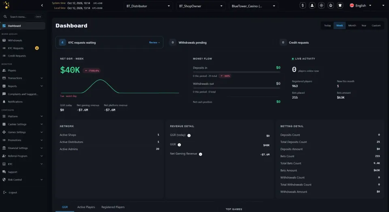Select the Custom period tab
This screenshot has height=212, width=389.
(376, 25)
